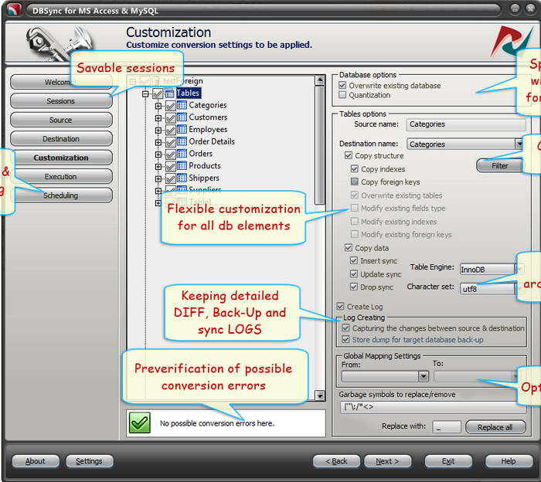Click the Tables root node icon
The height and width of the screenshot is (482, 541).
[169, 93]
